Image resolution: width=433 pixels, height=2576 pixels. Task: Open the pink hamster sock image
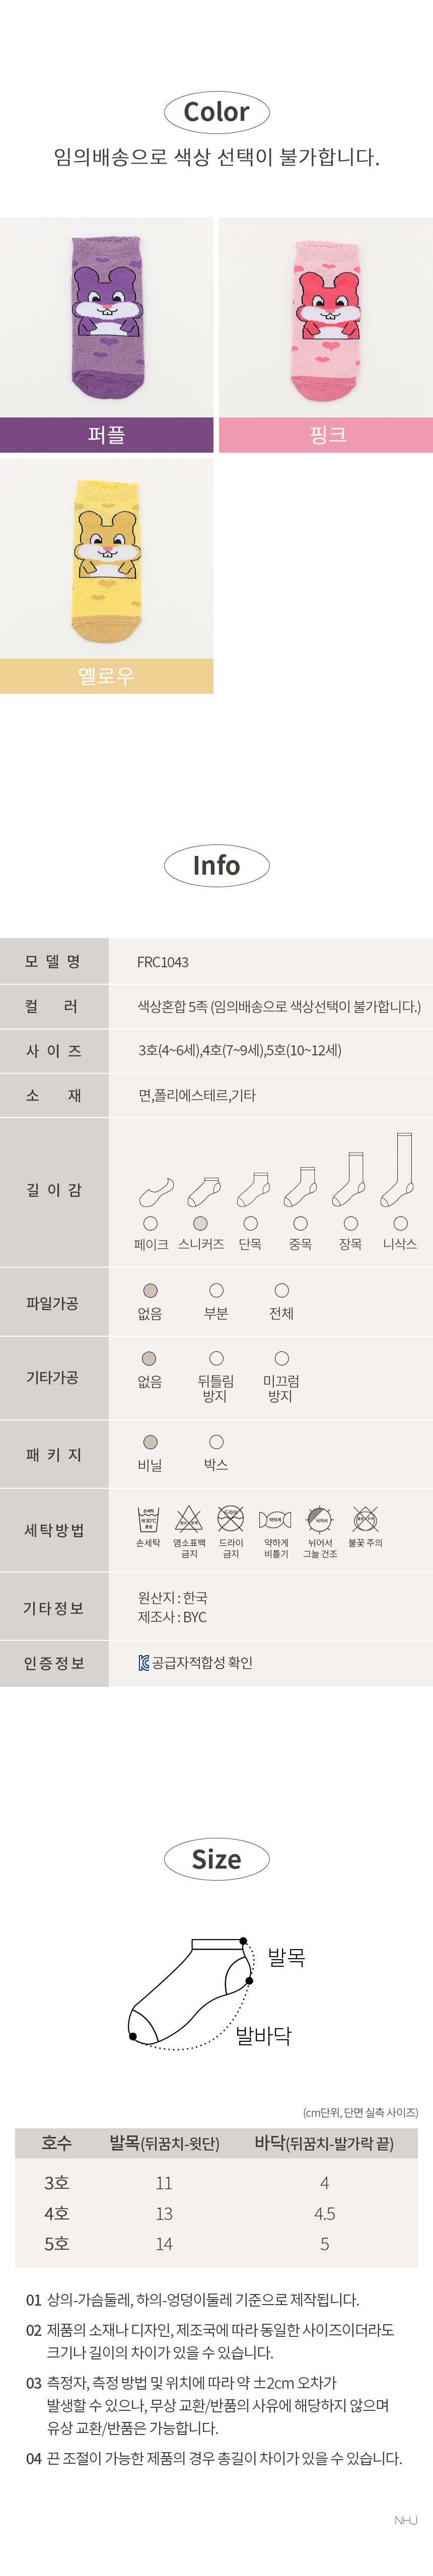[326, 317]
